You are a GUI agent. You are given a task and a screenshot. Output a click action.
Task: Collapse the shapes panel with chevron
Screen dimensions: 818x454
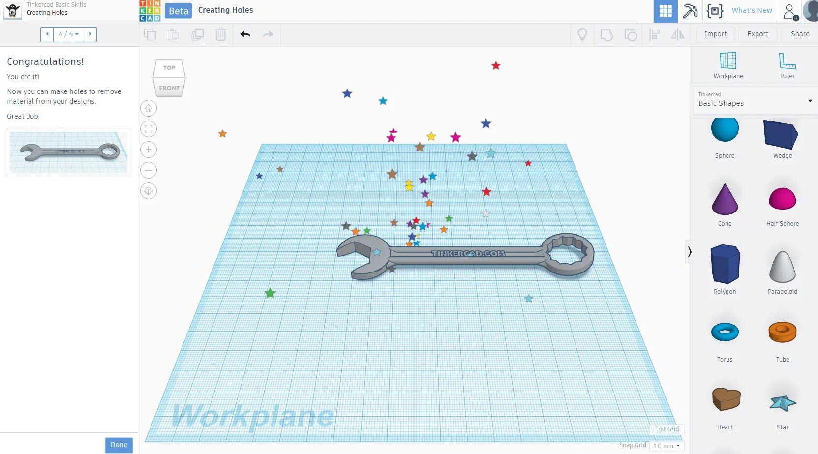pyautogui.click(x=690, y=252)
